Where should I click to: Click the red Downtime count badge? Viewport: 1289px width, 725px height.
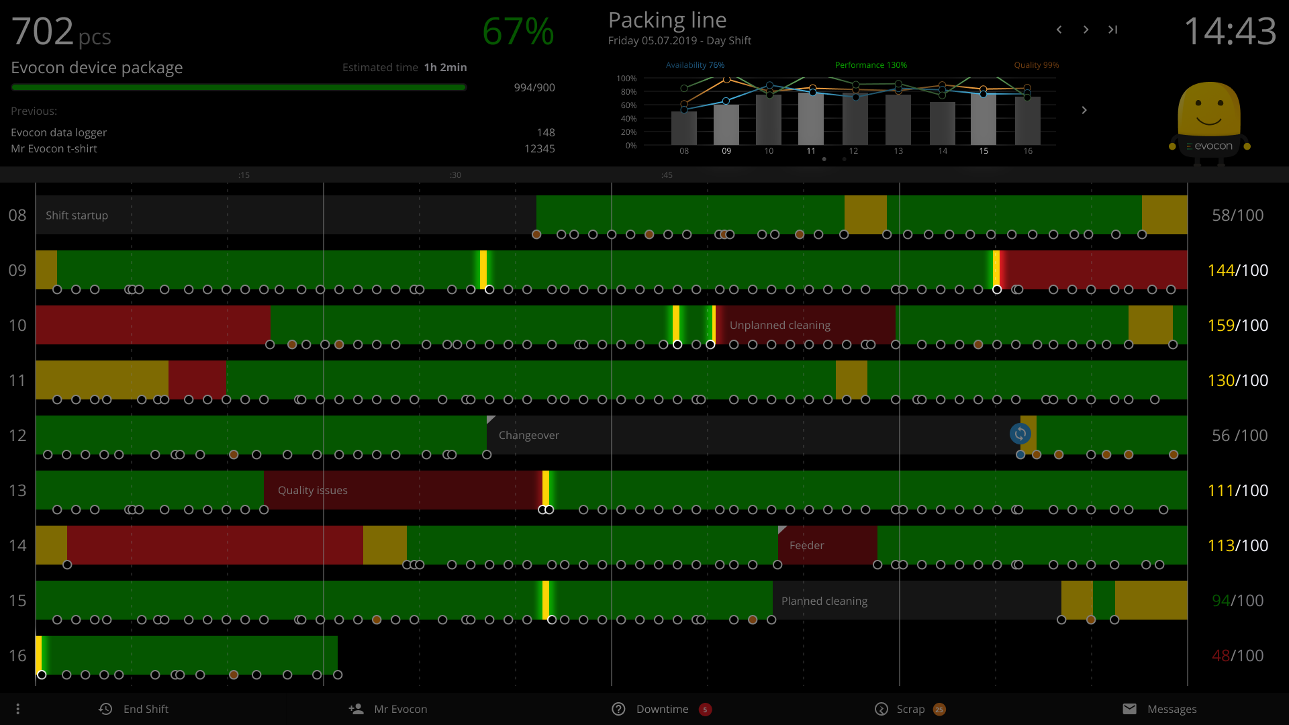[705, 710]
